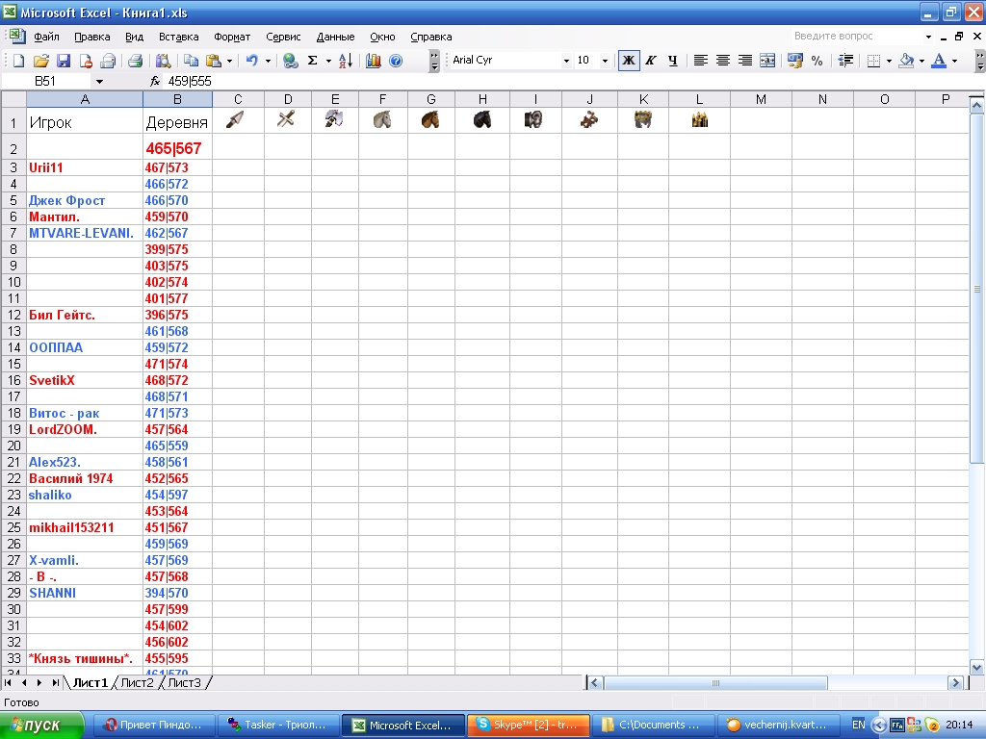Toggle bold formatting (Ж)
This screenshot has width=986, height=739.
click(629, 61)
